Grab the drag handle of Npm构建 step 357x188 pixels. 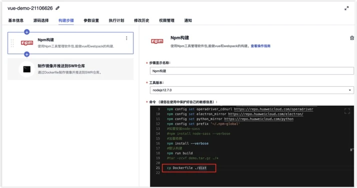[13, 43]
